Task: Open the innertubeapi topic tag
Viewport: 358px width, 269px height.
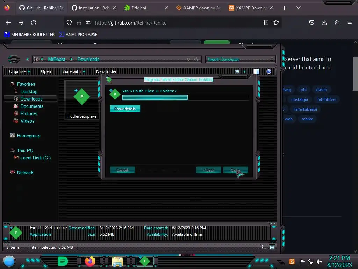Action: pyautogui.click(x=305, y=109)
